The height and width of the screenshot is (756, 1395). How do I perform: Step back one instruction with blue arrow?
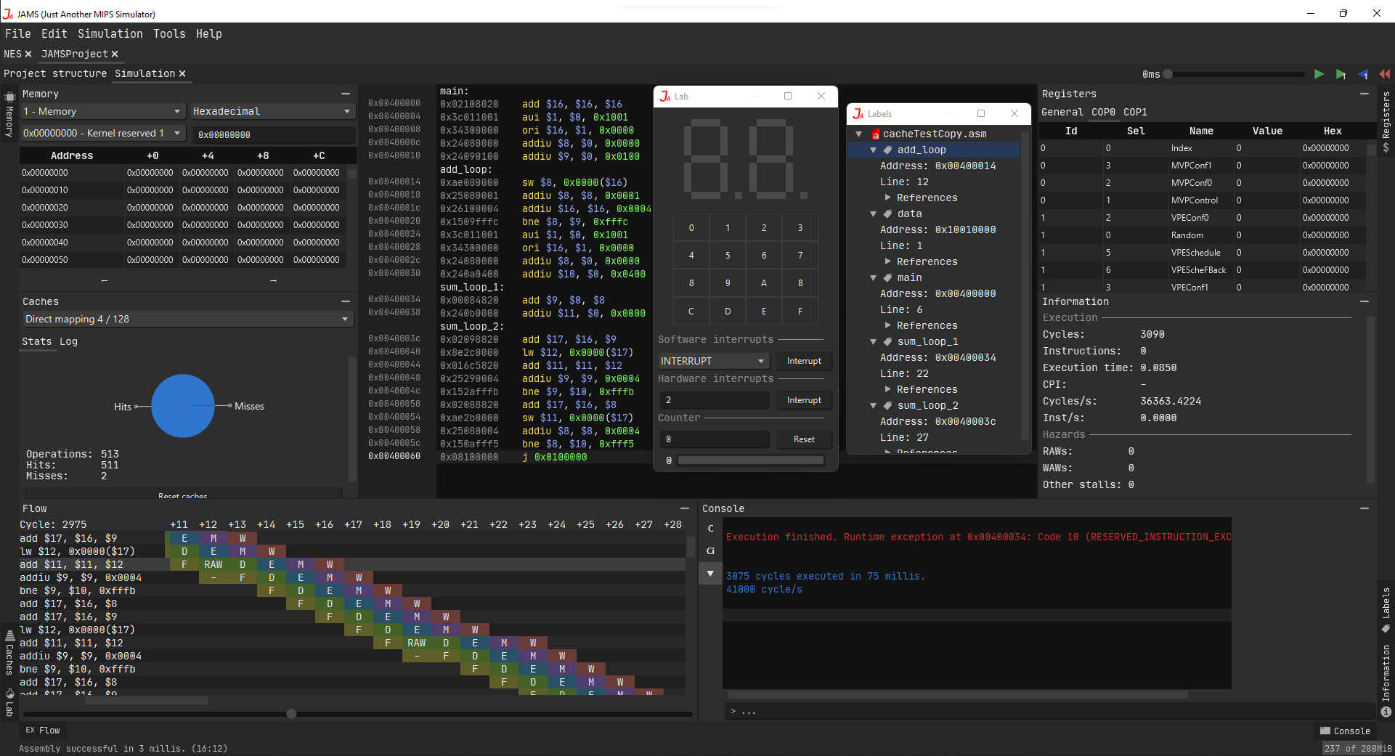tap(1365, 74)
